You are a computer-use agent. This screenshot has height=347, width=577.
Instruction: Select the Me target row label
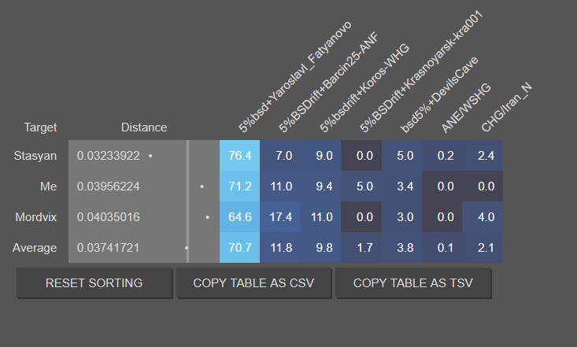[x=49, y=186]
